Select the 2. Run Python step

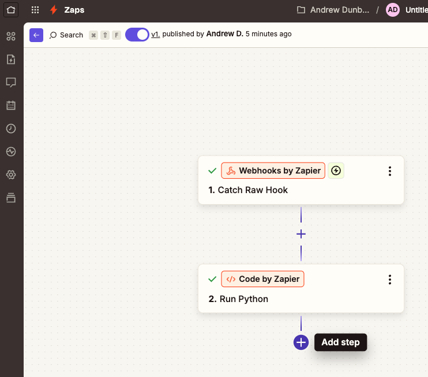coord(301,289)
